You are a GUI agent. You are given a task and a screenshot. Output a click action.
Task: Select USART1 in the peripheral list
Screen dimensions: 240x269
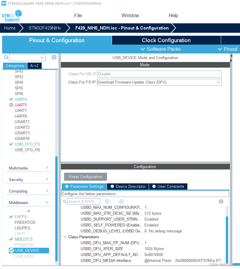click(22, 122)
